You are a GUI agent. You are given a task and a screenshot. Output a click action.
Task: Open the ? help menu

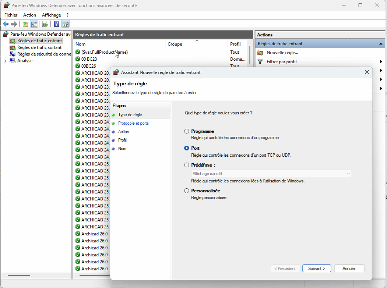[68, 15]
